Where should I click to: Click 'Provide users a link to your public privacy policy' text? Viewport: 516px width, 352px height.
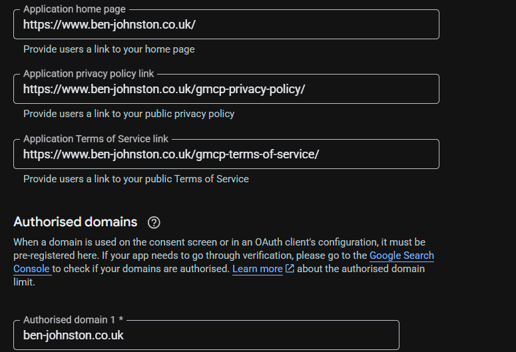point(129,114)
